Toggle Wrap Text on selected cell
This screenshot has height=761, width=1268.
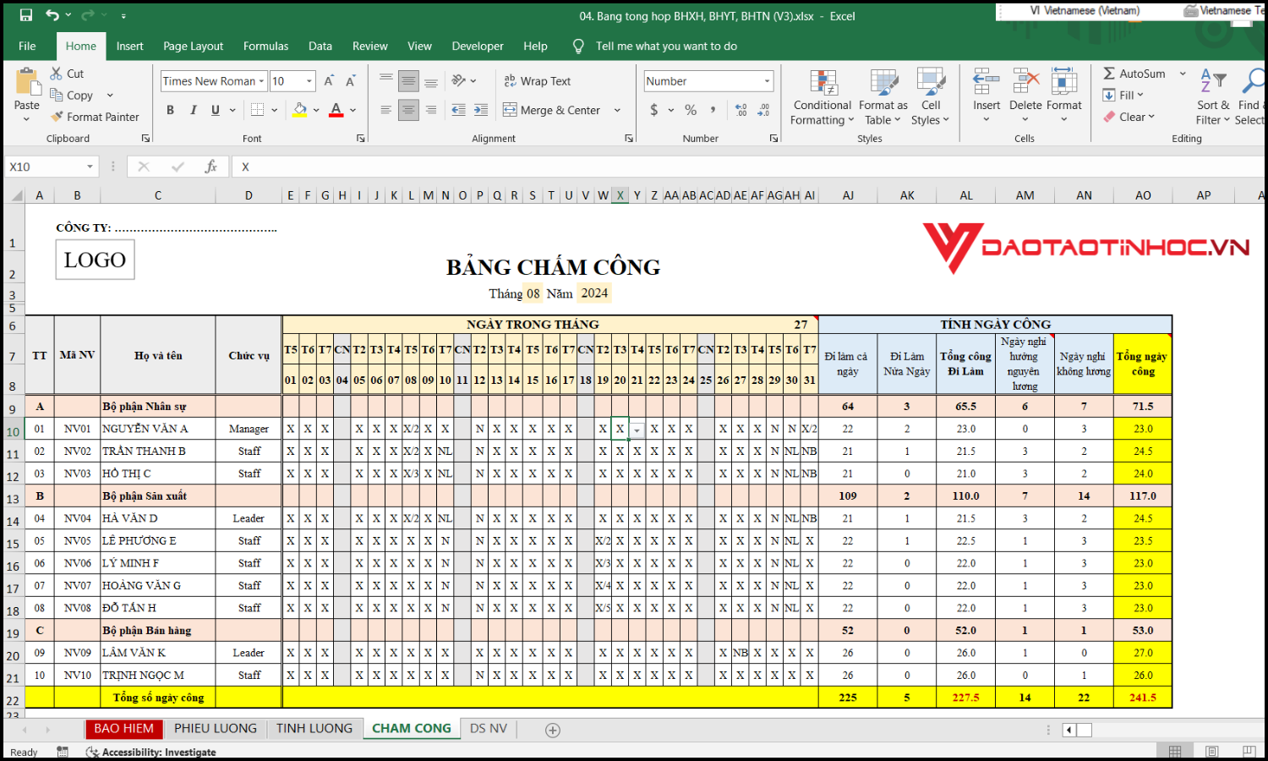point(537,81)
